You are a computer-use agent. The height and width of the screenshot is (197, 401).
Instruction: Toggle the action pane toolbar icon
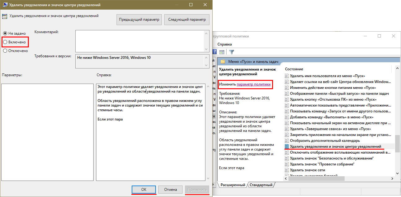click(x=222, y=52)
